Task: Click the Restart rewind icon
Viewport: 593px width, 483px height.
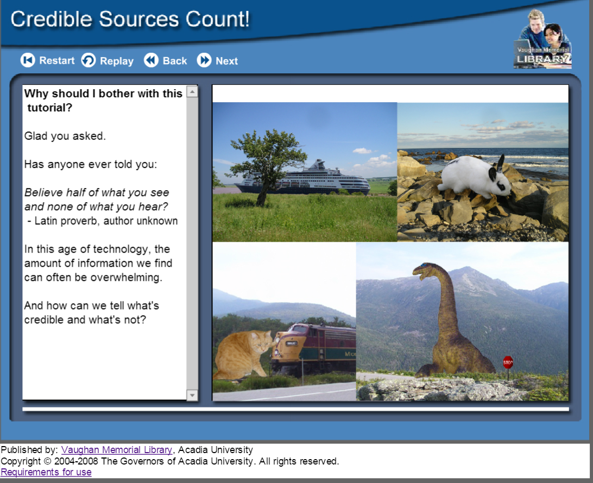Action: click(x=28, y=60)
